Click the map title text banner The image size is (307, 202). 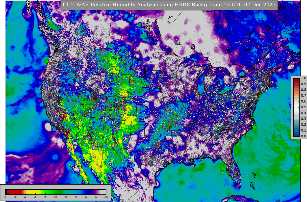point(169,5)
